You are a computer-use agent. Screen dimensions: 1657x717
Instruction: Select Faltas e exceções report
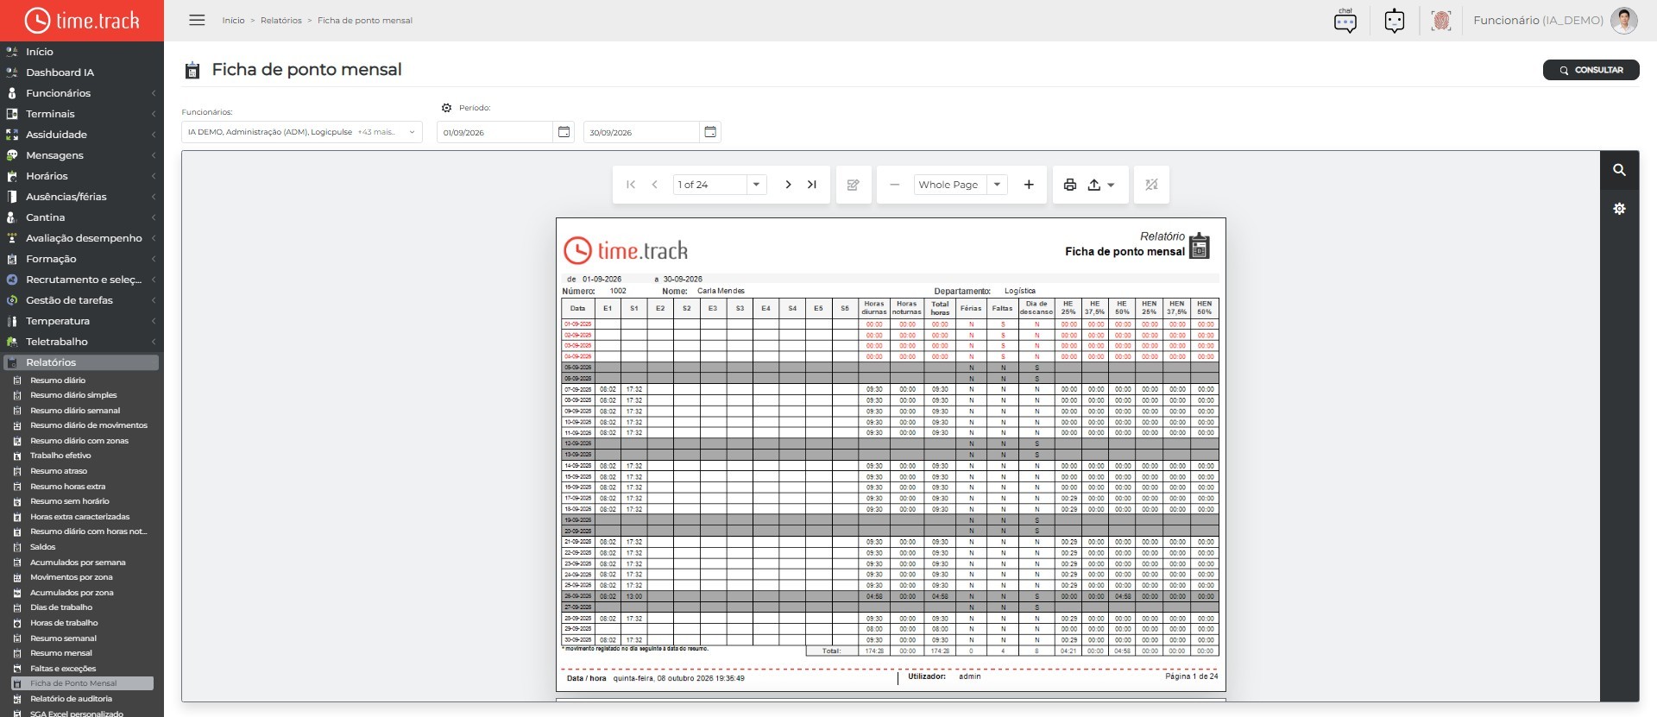(63, 669)
